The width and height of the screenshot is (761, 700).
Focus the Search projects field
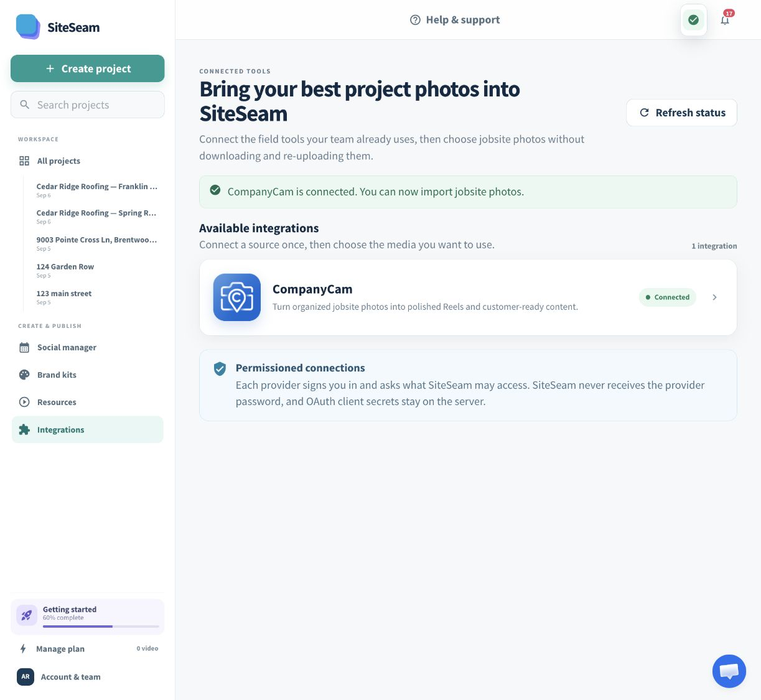point(88,105)
